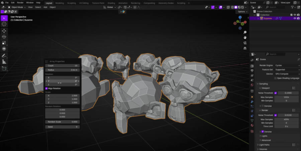Open the viewport Select menu
The height and width of the screenshot is (151, 301).
tap(38, 7)
